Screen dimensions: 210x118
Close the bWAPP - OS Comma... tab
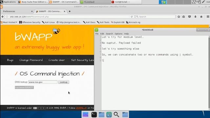[x=64, y=11]
